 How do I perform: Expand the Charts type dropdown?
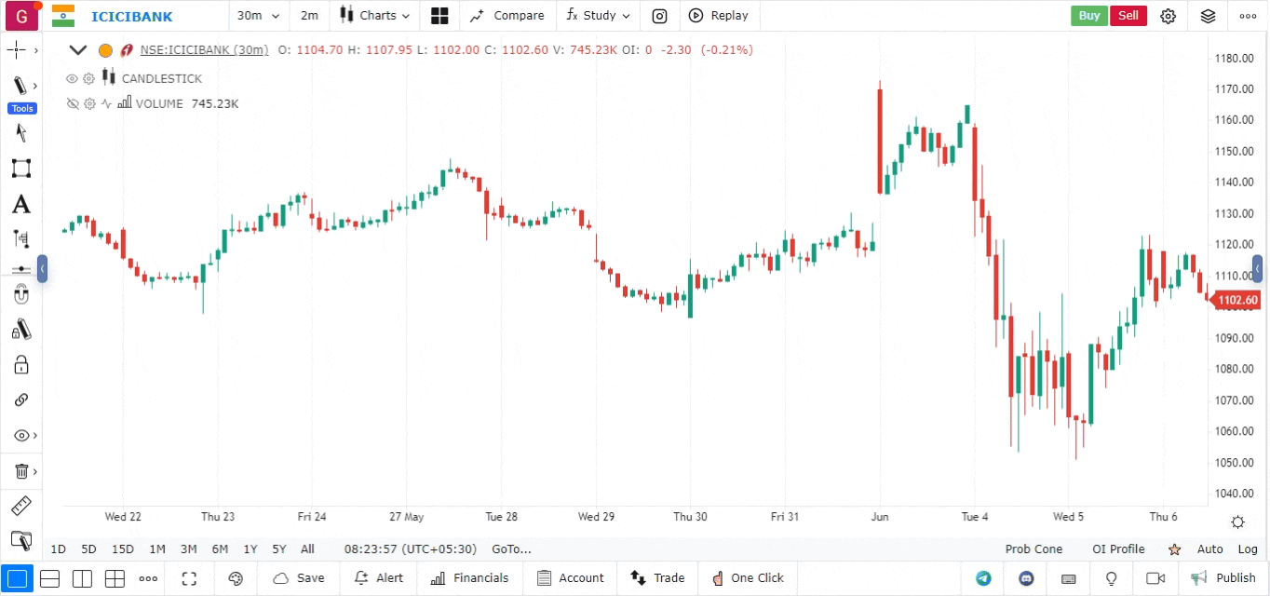[376, 16]
